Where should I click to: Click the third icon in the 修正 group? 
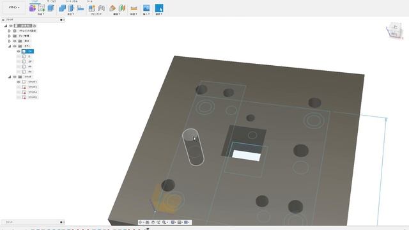[81, 8]
